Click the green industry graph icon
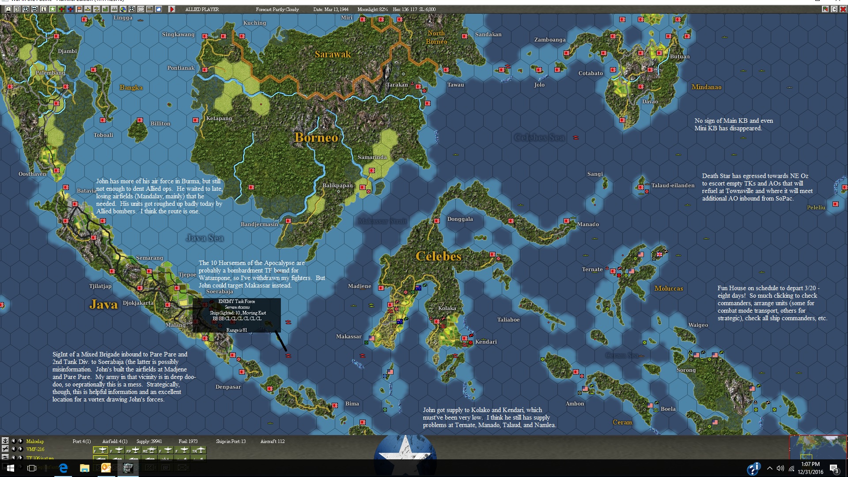 (106, 9)
